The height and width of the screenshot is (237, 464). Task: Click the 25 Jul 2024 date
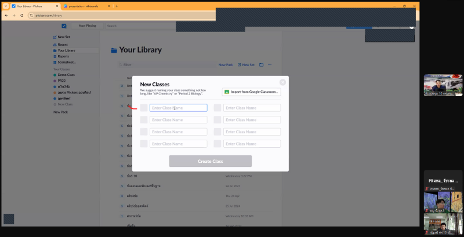coord(233,206)
